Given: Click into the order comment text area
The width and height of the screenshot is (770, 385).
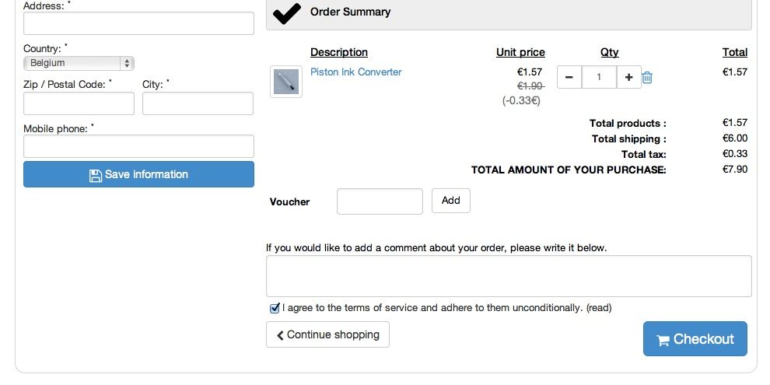Looking at the screenshot, I should (x=509, y=276).
